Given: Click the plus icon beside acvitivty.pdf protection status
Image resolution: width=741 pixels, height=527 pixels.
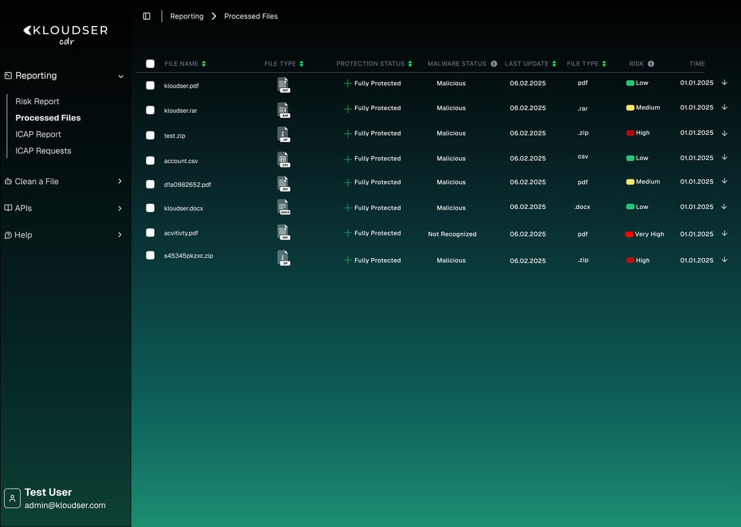Looking at the screenshot, I should (348, 233).
